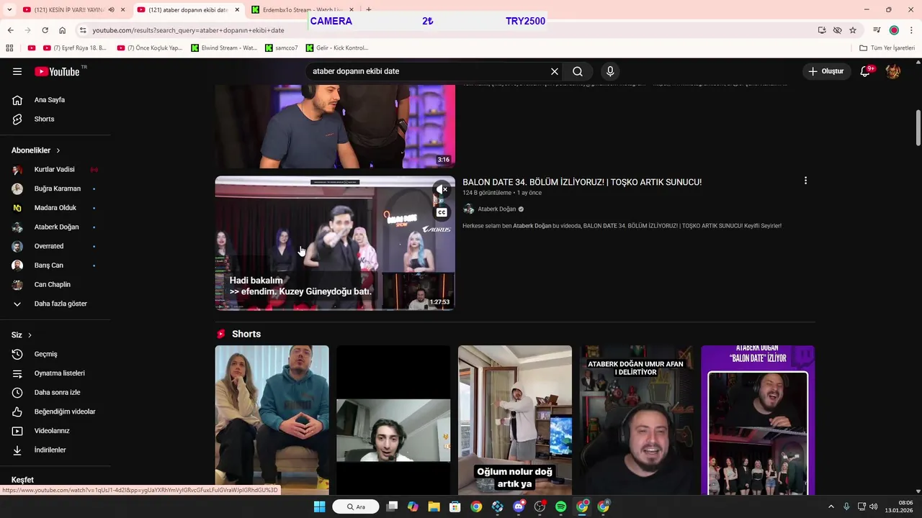Unmute the Balon Date video preview

[x=442, y=190]
